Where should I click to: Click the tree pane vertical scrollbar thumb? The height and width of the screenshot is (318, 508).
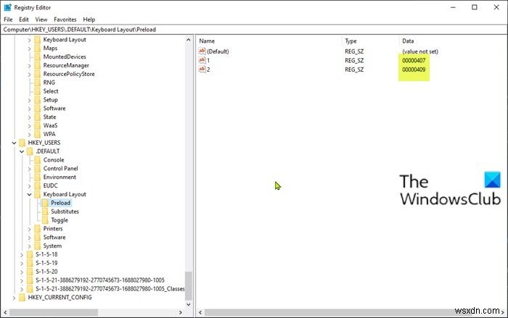point(189,286)
